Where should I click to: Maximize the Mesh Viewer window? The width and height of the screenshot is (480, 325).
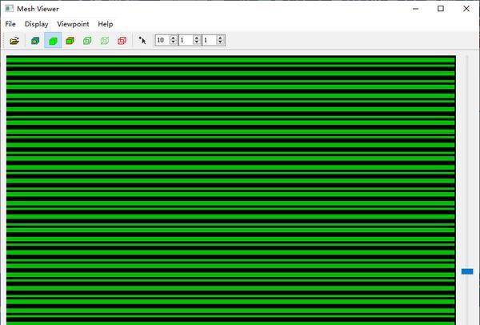point(441,9)
